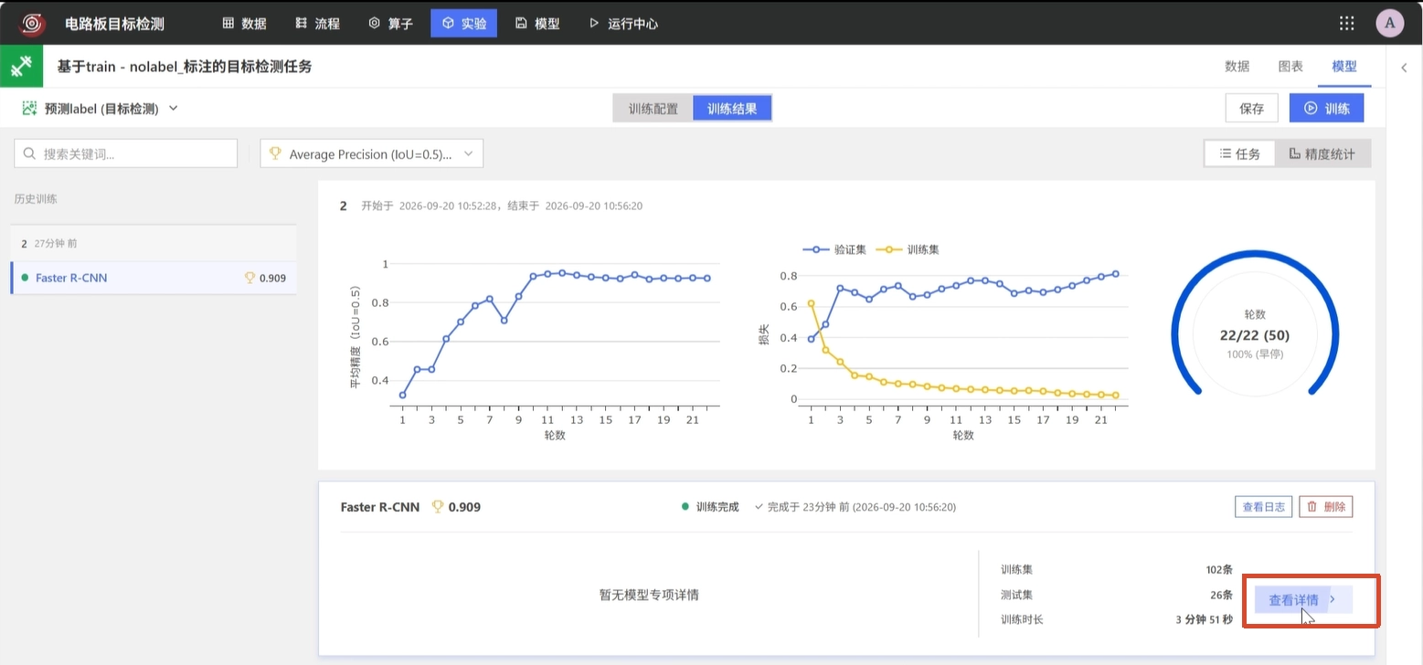Viewport: 1423px width, 665px height.
Task: Click the 历史训练 heading
Action: click(x=36, y=199)
